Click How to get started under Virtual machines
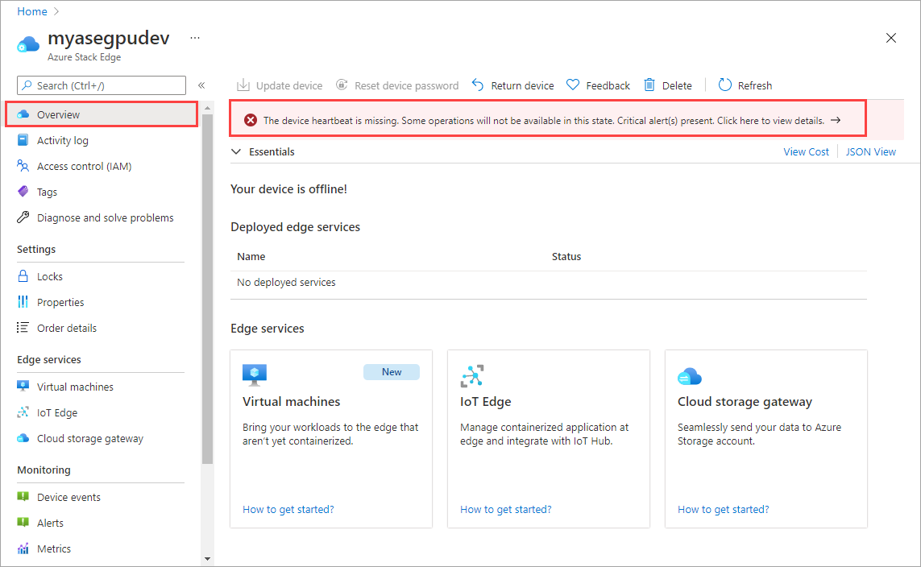This screenshot has width=921, height=567. (x=288, y=510)
